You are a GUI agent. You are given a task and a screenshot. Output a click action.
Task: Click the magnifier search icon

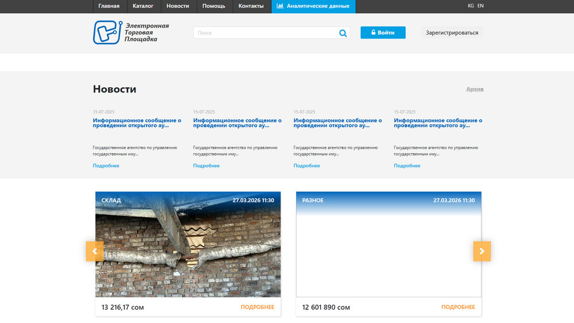(343, 33)
